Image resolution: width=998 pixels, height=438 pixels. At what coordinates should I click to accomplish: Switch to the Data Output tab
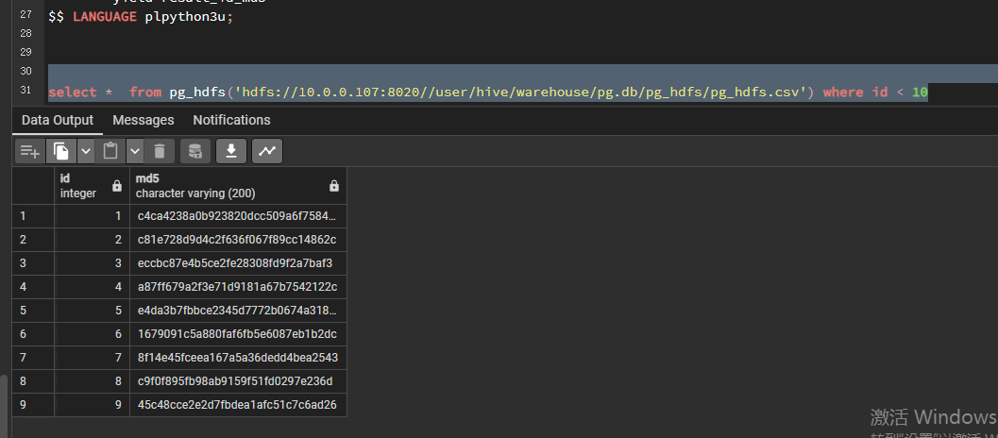(x=58, y=120)
